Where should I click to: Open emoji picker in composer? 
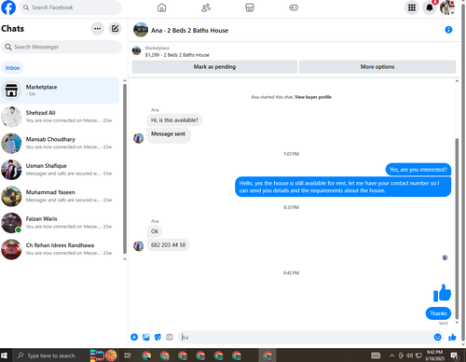point(437,337)
